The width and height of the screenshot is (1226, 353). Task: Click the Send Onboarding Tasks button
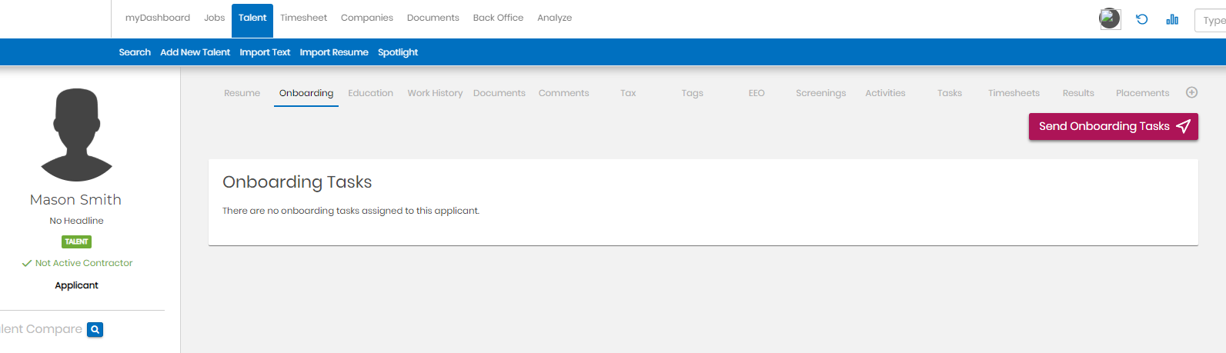(1113, 126)
